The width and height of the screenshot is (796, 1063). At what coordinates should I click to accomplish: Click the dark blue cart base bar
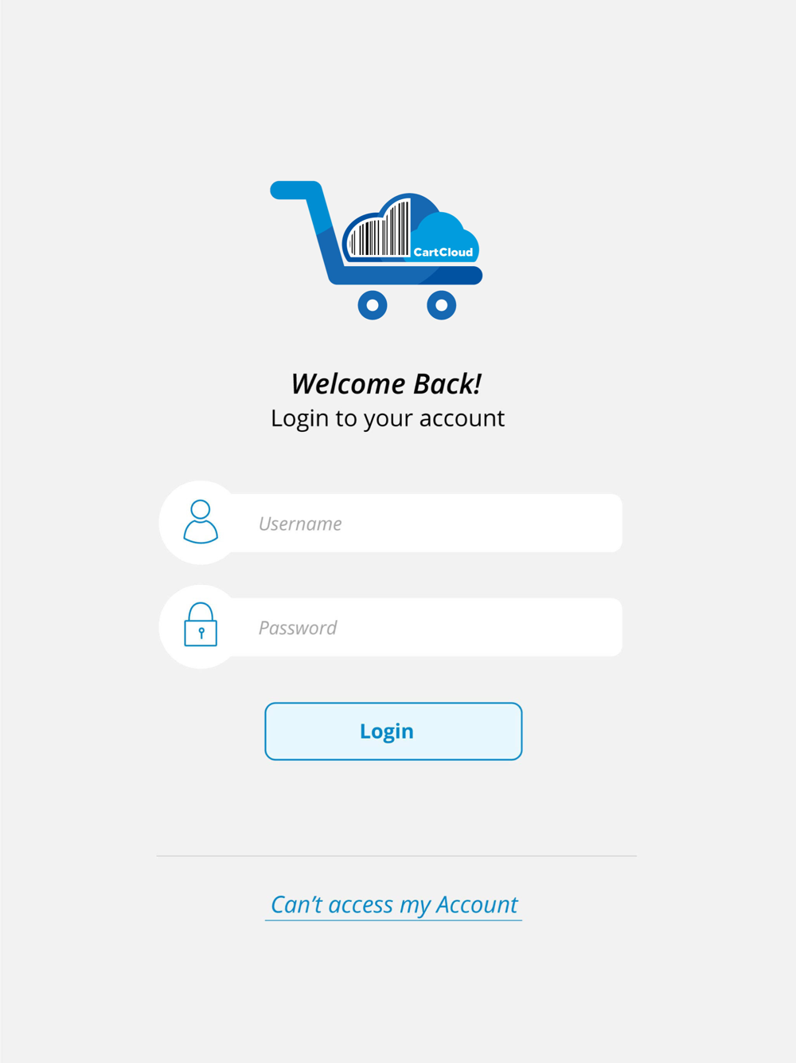point(408,276)
